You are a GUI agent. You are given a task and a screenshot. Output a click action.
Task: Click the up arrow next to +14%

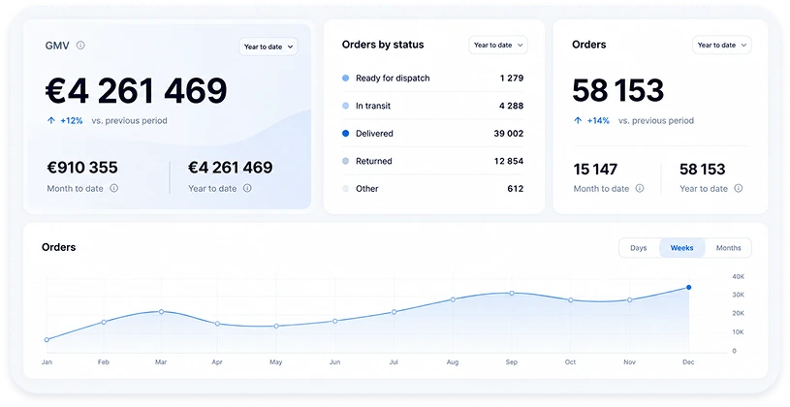coord(578,120)
